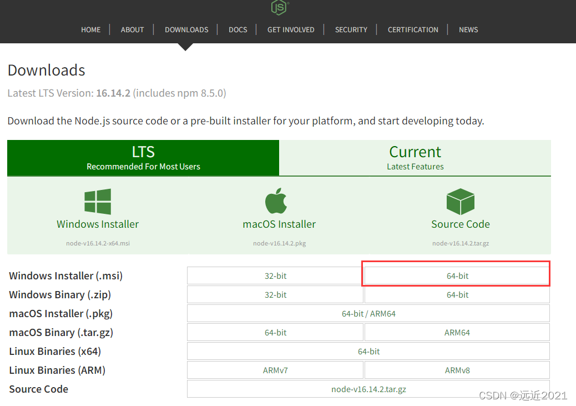Open the ABOUT nav item
This screenshot has width=576, height=406.
click(x=132, y=30)
